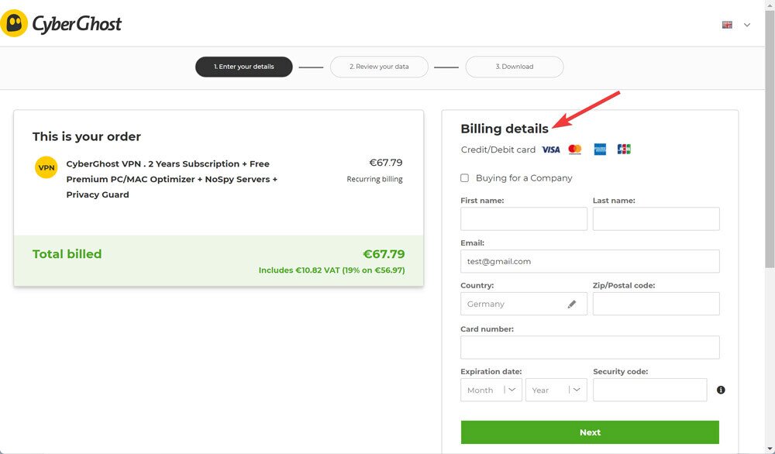Viewport: 775px width, 454px height.
Task: Tick the Buying for a Company checkbox
Action: (464, 178)
